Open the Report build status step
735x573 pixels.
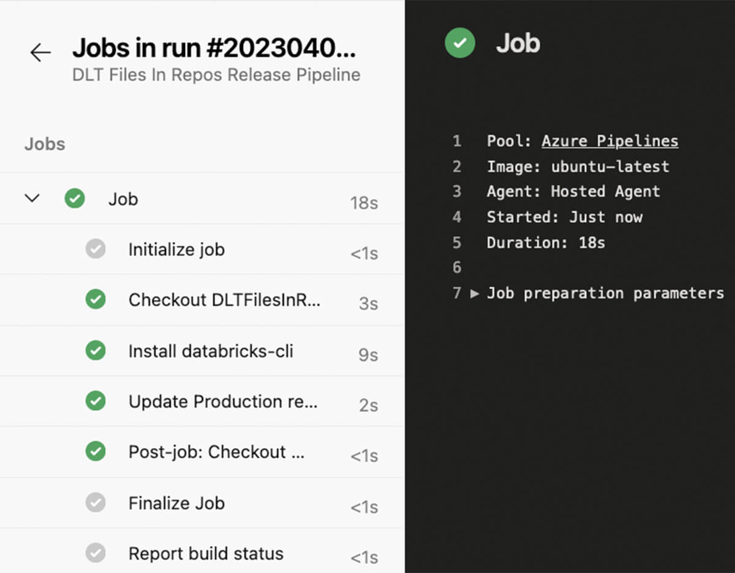[206, 553]
